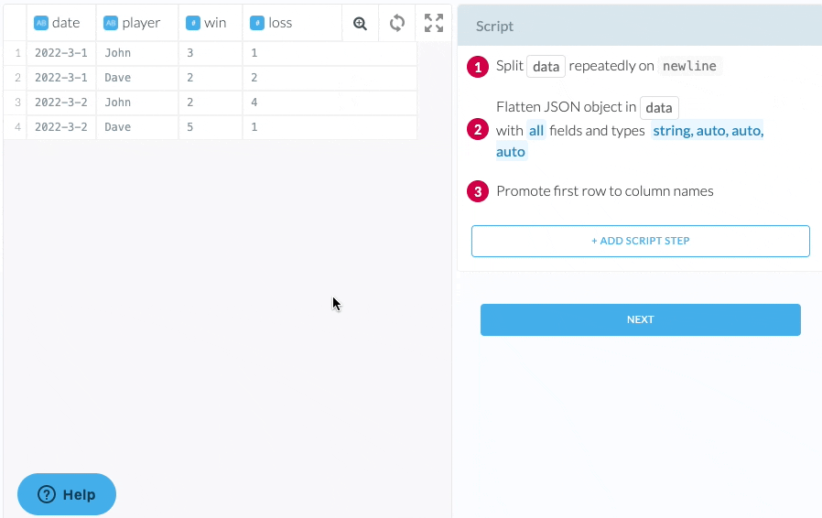Open the 'all' fields selector in step 2
The image size is (822, 518).
[536, 131]
